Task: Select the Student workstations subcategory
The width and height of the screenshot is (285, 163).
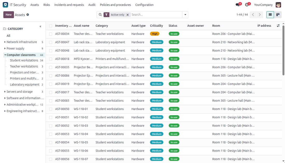Action: (x=24, y=60)
